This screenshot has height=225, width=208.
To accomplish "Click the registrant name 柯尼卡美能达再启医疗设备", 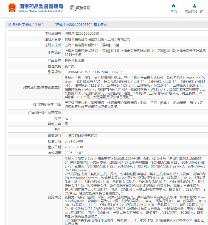I will coord(97,39).
